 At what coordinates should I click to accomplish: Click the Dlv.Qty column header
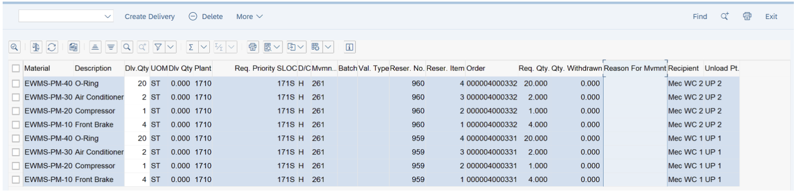pos(137,68)
